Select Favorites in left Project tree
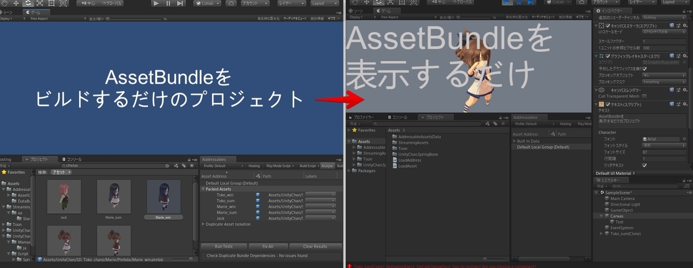This screenshot has height=268, width=693. (16, 172)
